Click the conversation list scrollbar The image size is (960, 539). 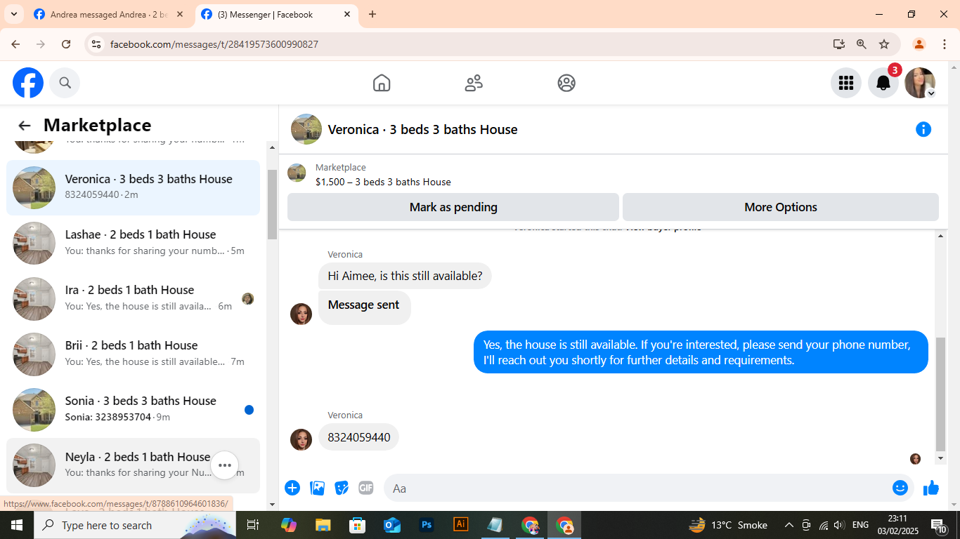point(273,204)
